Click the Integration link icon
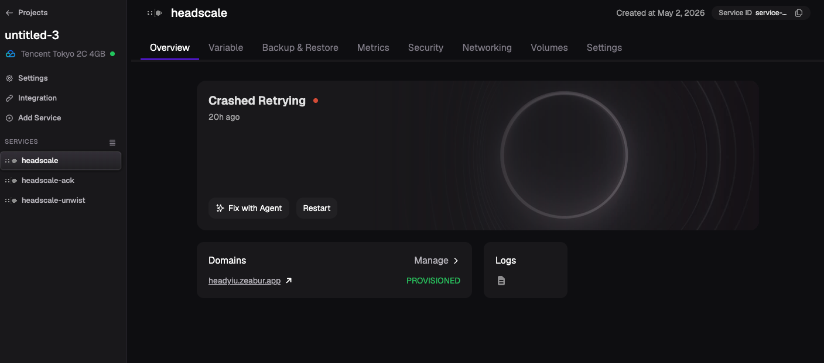The height and width of the screenshot is (363, 824). coord(9,98)
